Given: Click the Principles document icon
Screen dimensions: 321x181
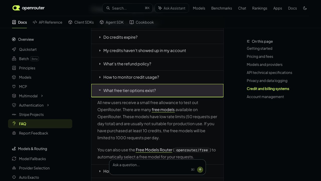Looking at the screenshot, I should [14, 68].
